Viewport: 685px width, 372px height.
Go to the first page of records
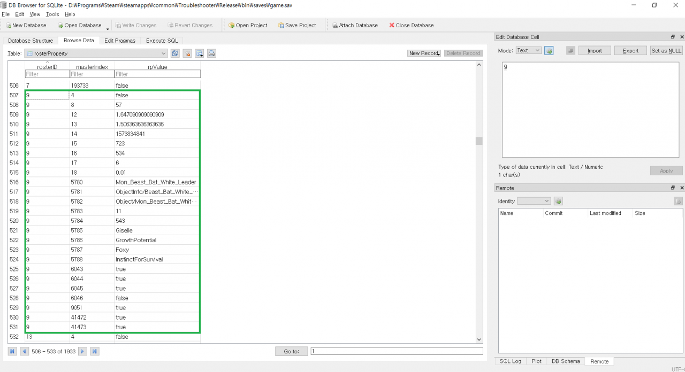(12, 351)
